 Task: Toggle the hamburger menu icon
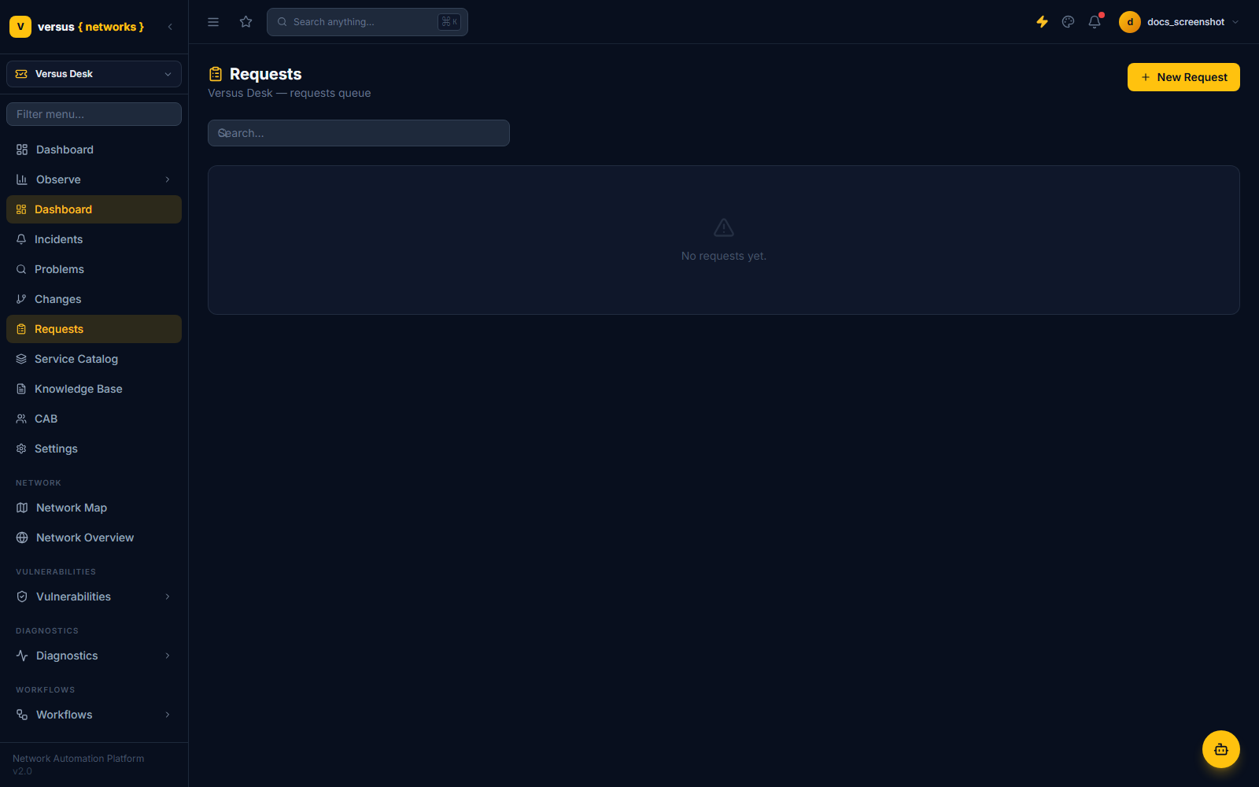213,22
